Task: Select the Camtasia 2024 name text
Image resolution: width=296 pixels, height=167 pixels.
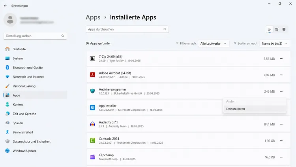Action: (x=109, y=139)
